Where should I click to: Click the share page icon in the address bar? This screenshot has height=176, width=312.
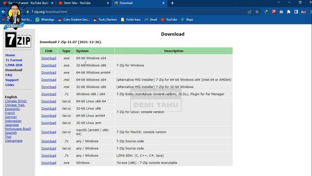250,12
